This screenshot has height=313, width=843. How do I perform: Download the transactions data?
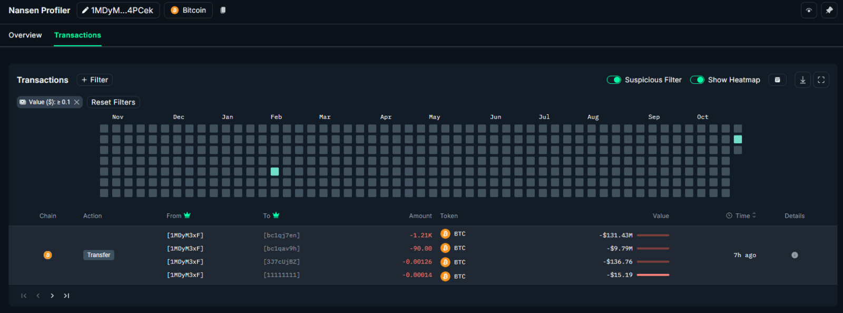click(x=802, y=80)
